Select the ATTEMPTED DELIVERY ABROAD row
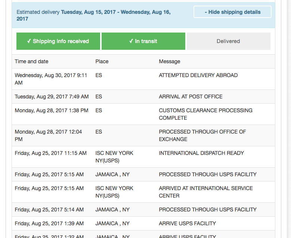The image size is (291, 238). pyautogui.click(x=143, y=79)
